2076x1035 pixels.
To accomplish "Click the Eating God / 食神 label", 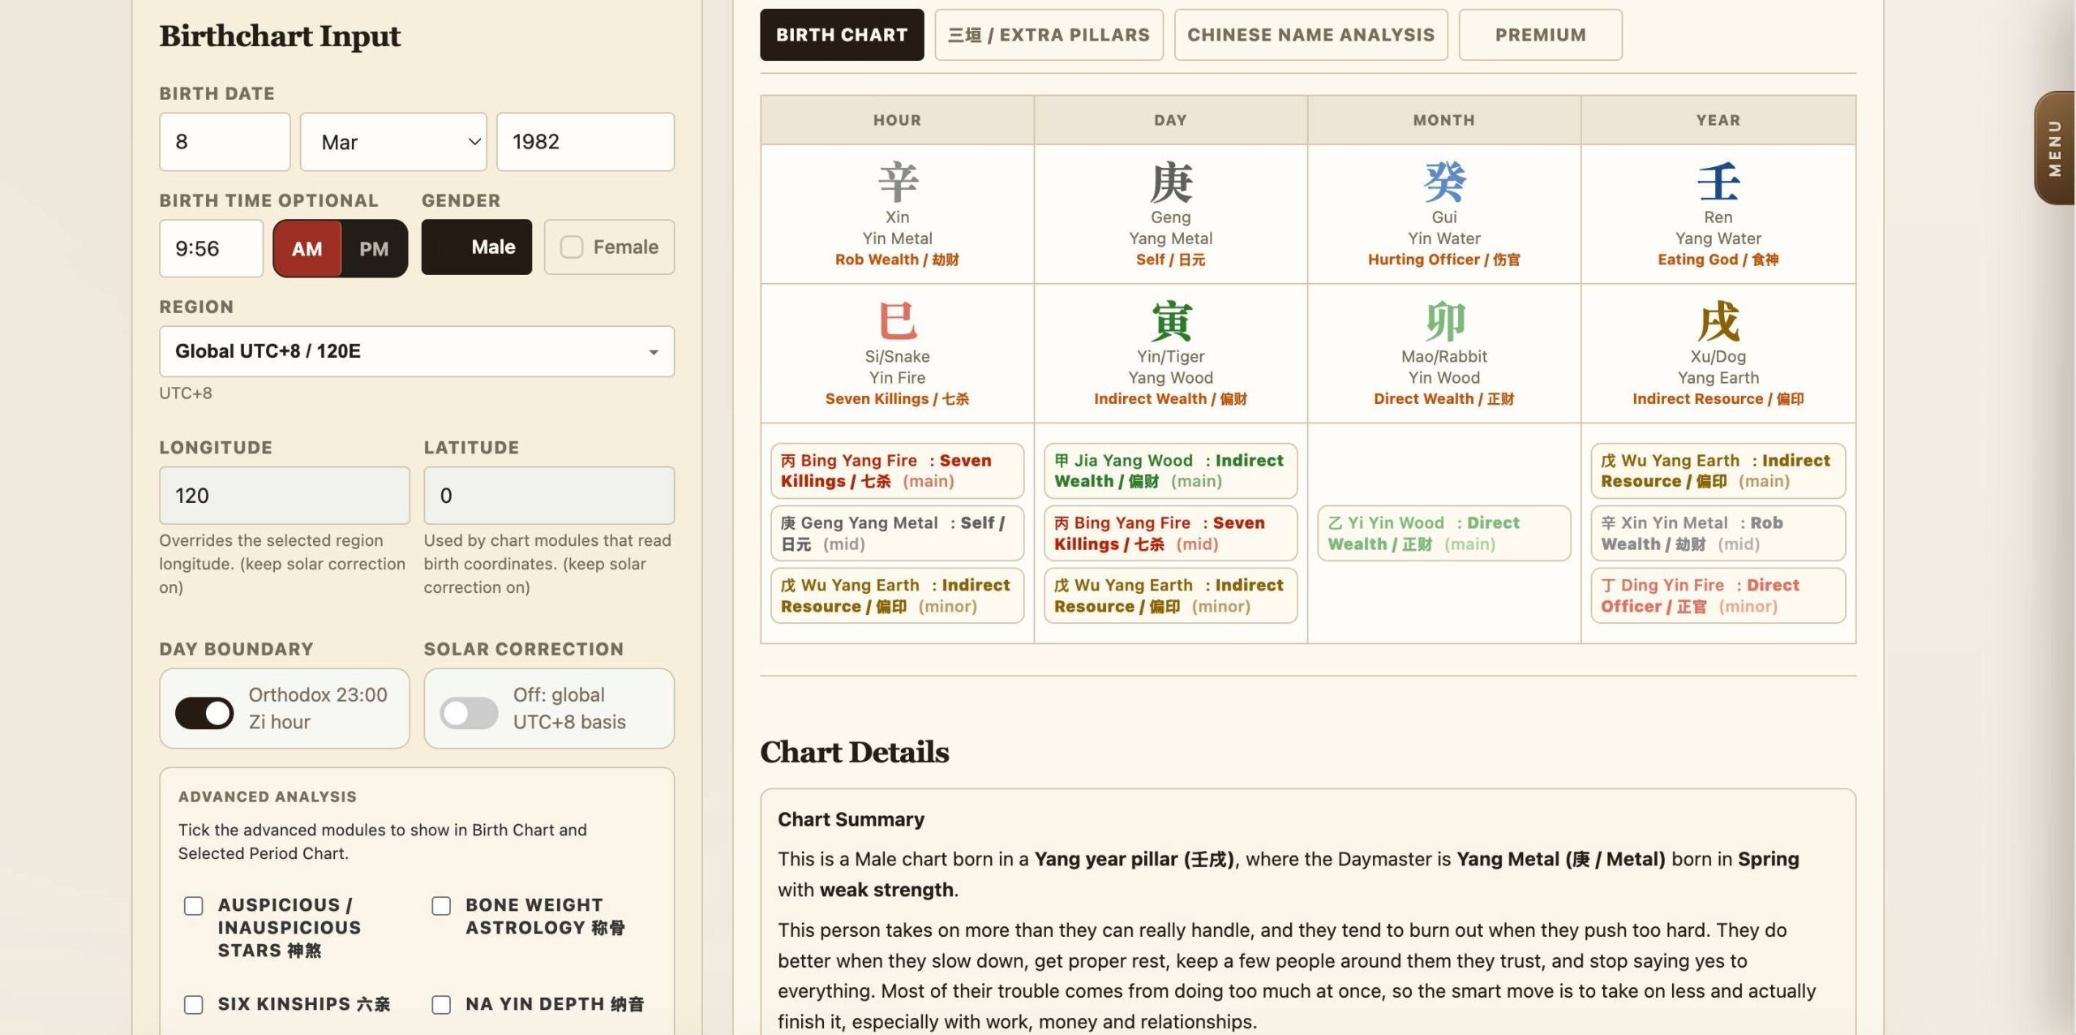I will 1718,260.
